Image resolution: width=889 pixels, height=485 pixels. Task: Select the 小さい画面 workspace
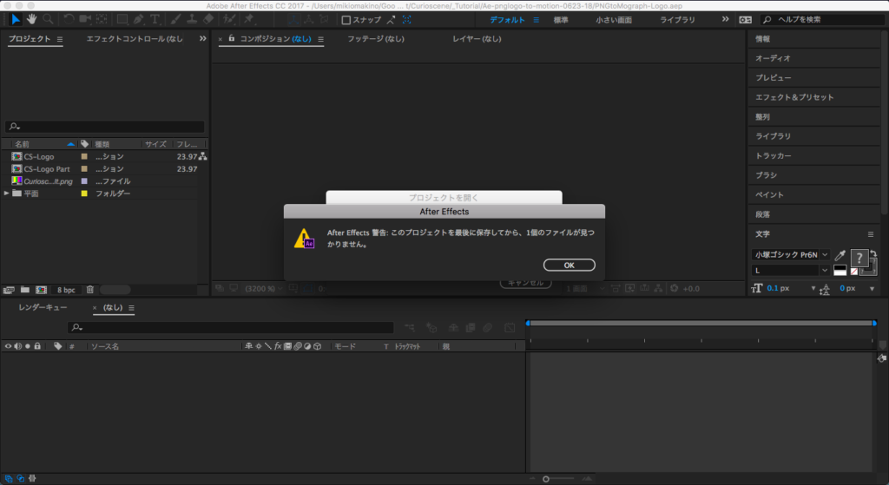pos(614,20)
